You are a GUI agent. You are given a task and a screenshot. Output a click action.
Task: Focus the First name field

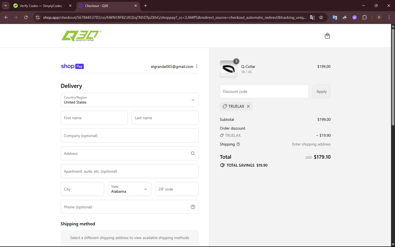coord(94,118)
